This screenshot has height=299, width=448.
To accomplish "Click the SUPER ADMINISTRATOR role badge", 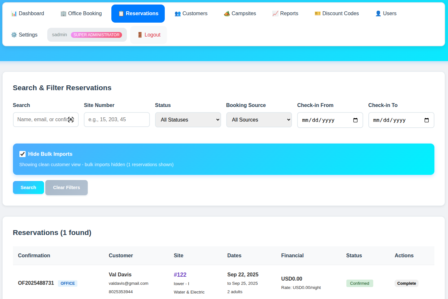I will [96, 35].
